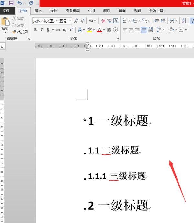The image size is (194, 223).
Task: Click the Grow Font icon
Action: [x=76, y=21]
